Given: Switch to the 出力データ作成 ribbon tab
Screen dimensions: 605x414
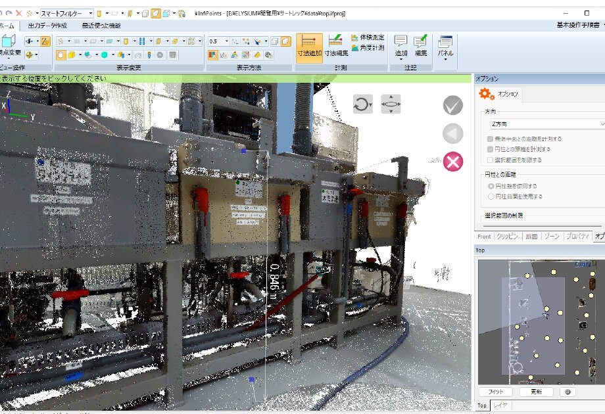Looking at the screenshot, I should coord(47,26).
